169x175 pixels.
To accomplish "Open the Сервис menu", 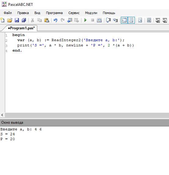I will pos(74,13).
